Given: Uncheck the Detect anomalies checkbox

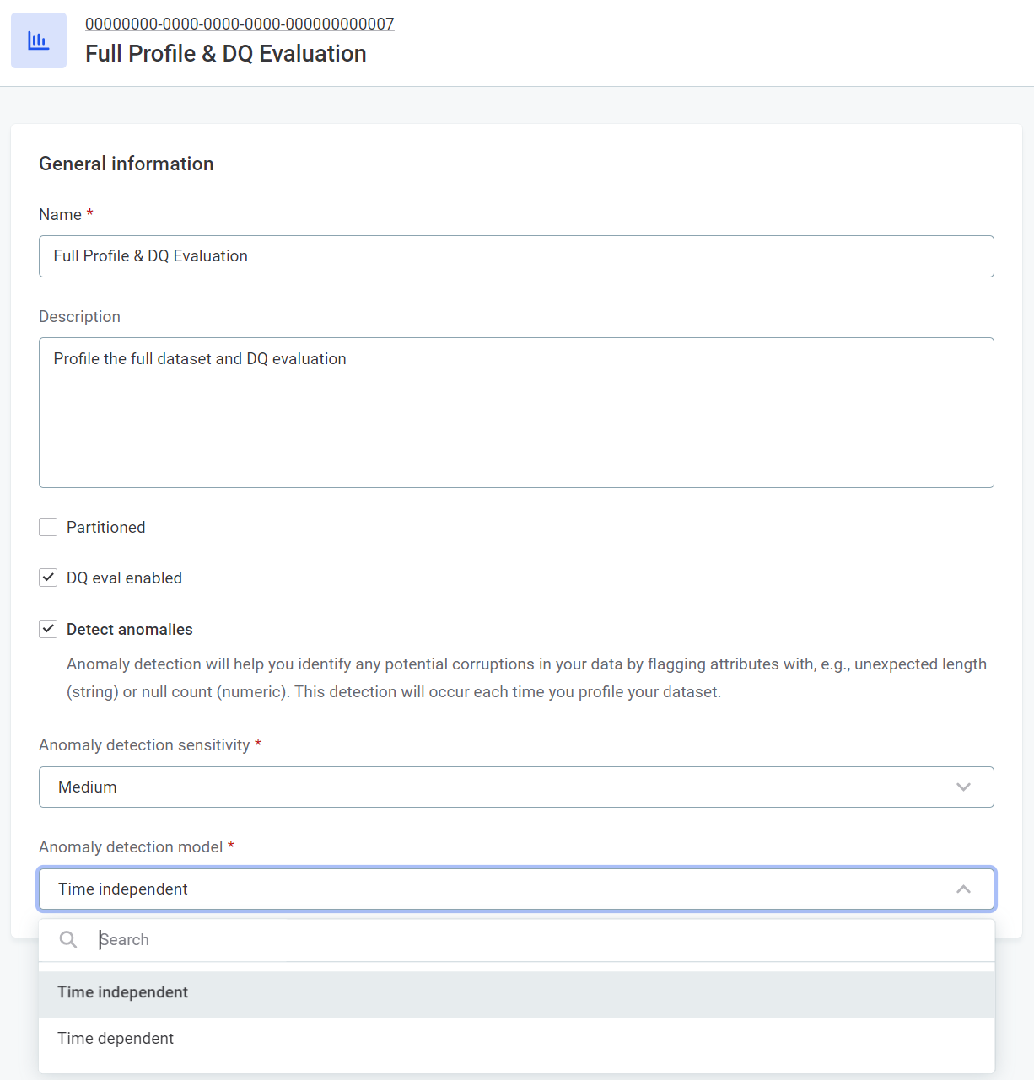Looking at the screenshot, I should point(48,628).
